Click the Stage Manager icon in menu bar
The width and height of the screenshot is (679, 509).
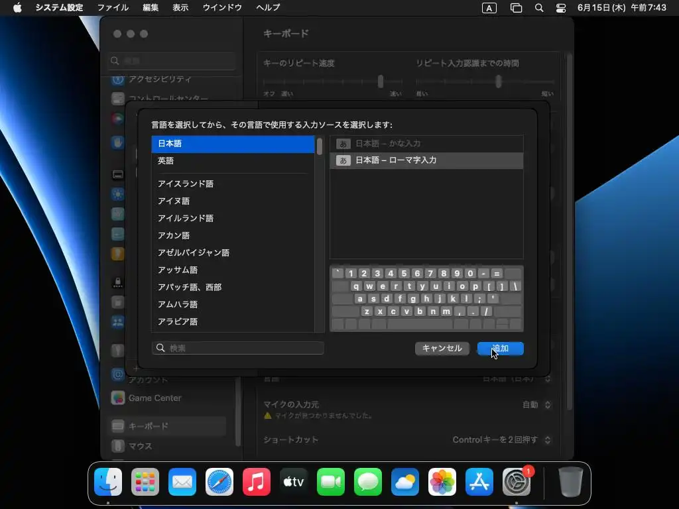click(x=516, y=8)
